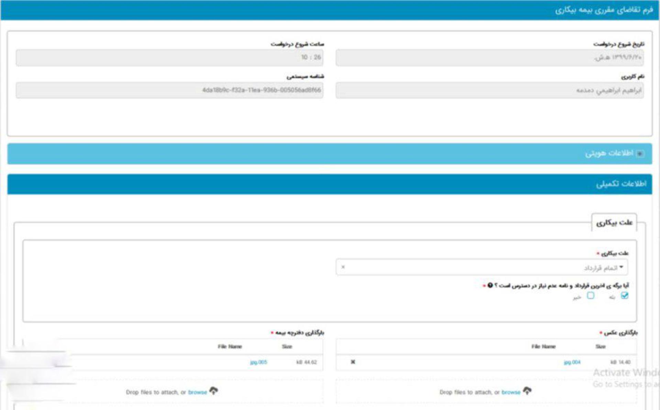Click the help question mark icon
The height and width of the screenshot is (410, 660).
[490, 285]
